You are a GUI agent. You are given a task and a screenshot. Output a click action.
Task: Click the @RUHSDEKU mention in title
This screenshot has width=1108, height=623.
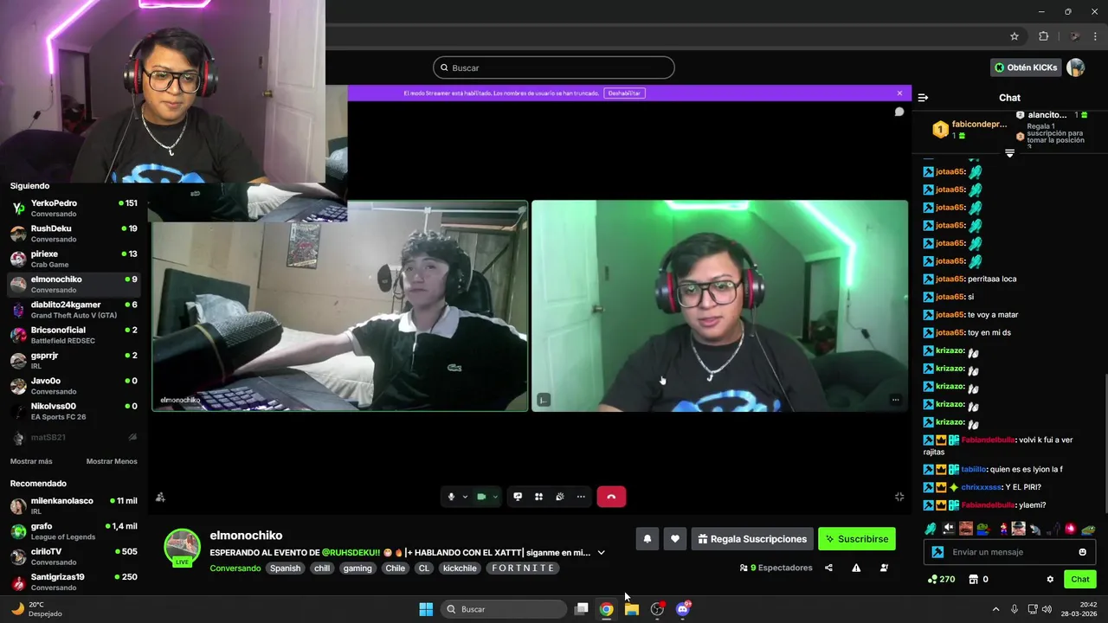351,553
